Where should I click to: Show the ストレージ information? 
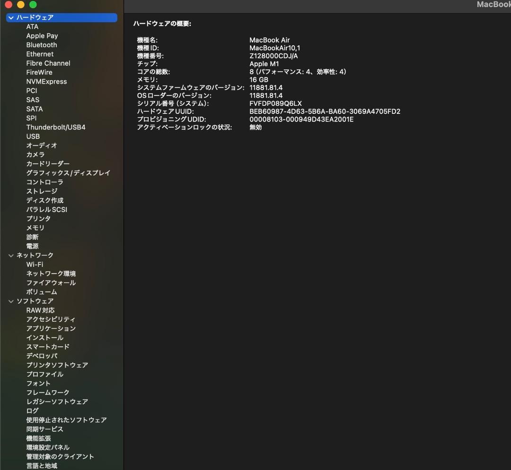[42, 191]
